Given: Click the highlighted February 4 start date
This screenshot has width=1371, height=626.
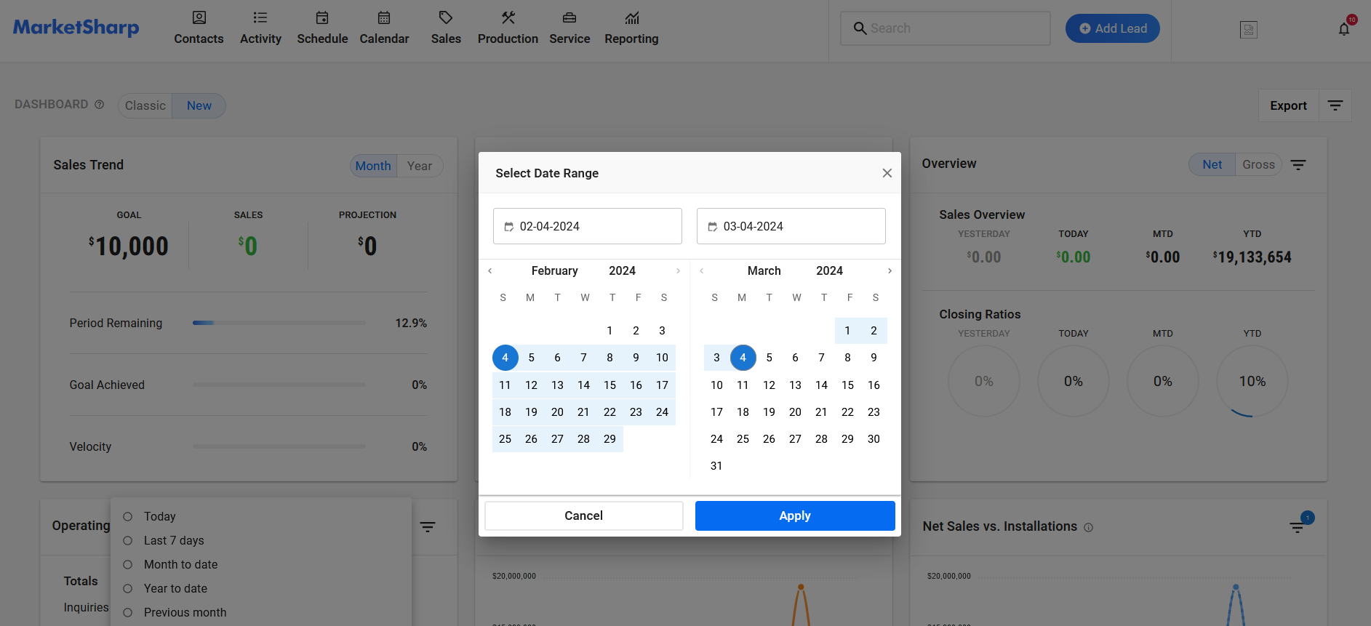Looking at the screenshot, I should (x=505, y=357).
